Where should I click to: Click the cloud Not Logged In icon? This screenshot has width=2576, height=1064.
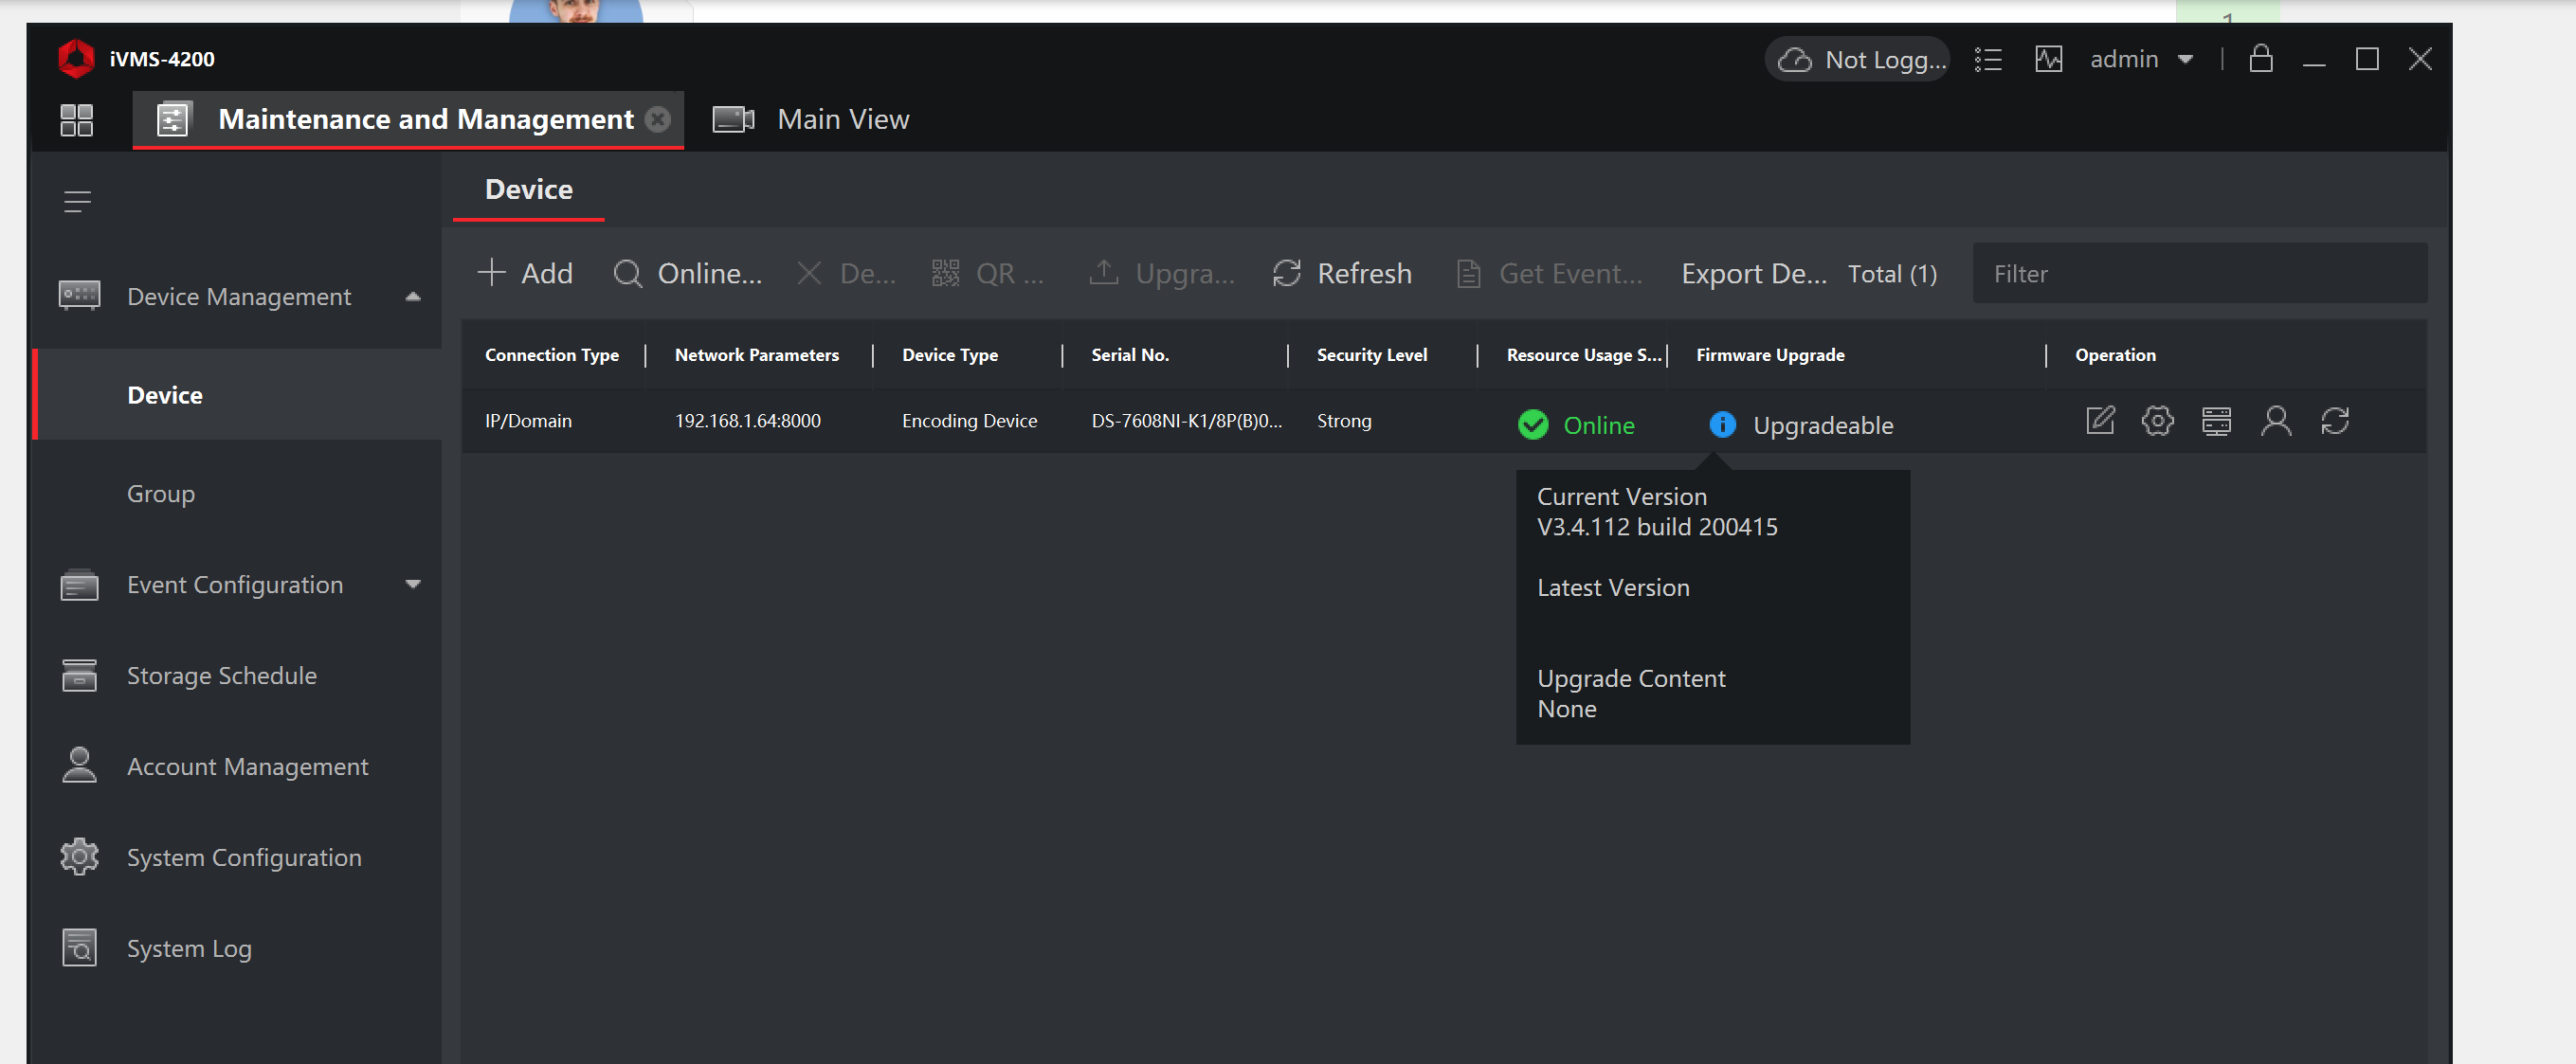1795,59
